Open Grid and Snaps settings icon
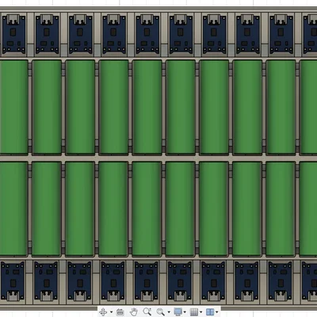This screenshot has height=317, width=317. [x=194, y=312]
